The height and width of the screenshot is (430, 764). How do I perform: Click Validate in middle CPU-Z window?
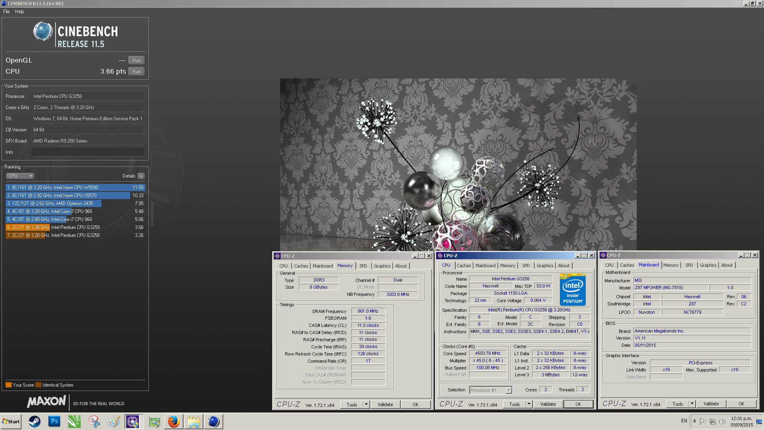(548, 404)
